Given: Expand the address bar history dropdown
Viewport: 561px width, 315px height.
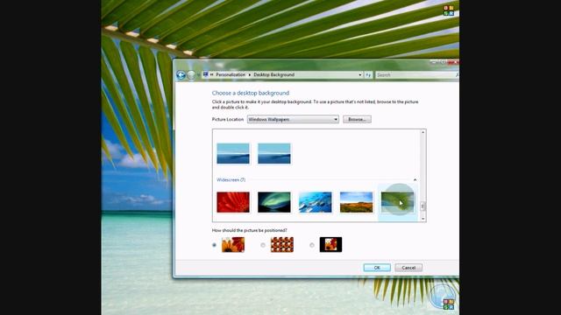Looking at the screenshot, I should pyautogui.click(x=360, y=75).
